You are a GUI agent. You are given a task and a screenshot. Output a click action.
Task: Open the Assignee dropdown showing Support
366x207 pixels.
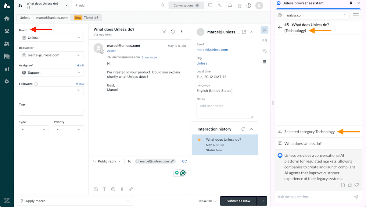pos(51,73)
